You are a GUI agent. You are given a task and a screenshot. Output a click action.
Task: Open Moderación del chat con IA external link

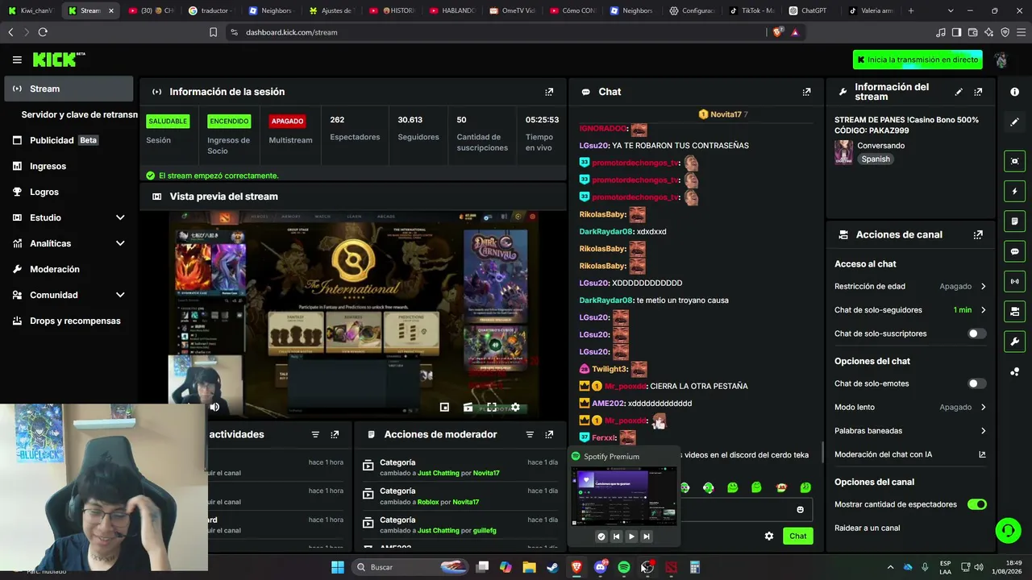(982, 454)
